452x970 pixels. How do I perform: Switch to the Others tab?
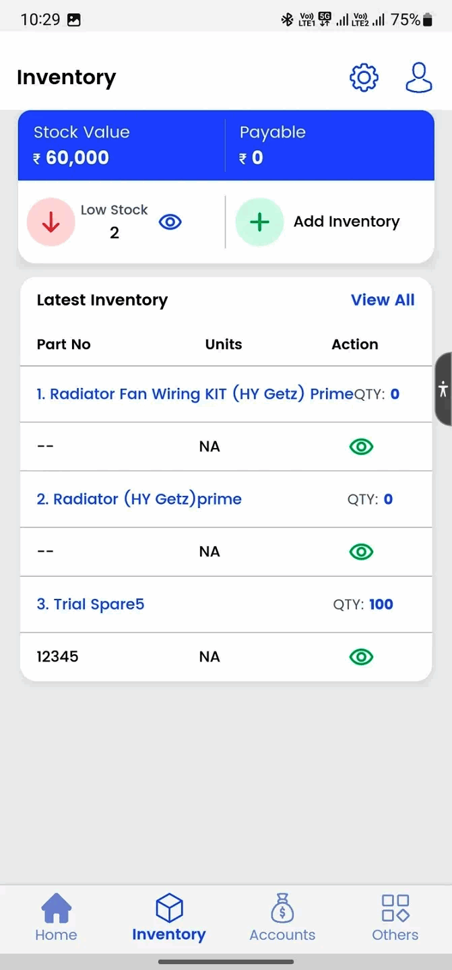(395, 917)
